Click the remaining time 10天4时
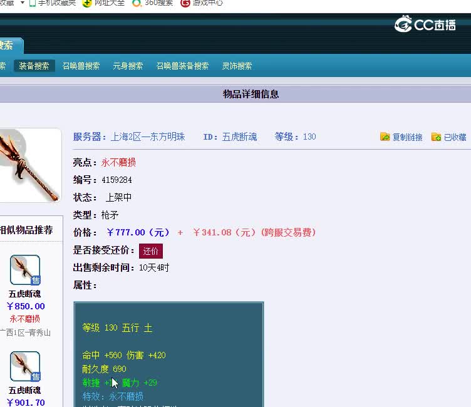 154,267
